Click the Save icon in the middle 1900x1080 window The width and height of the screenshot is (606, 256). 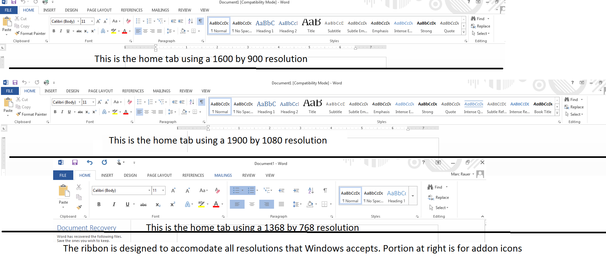click(x=15, y=82)
